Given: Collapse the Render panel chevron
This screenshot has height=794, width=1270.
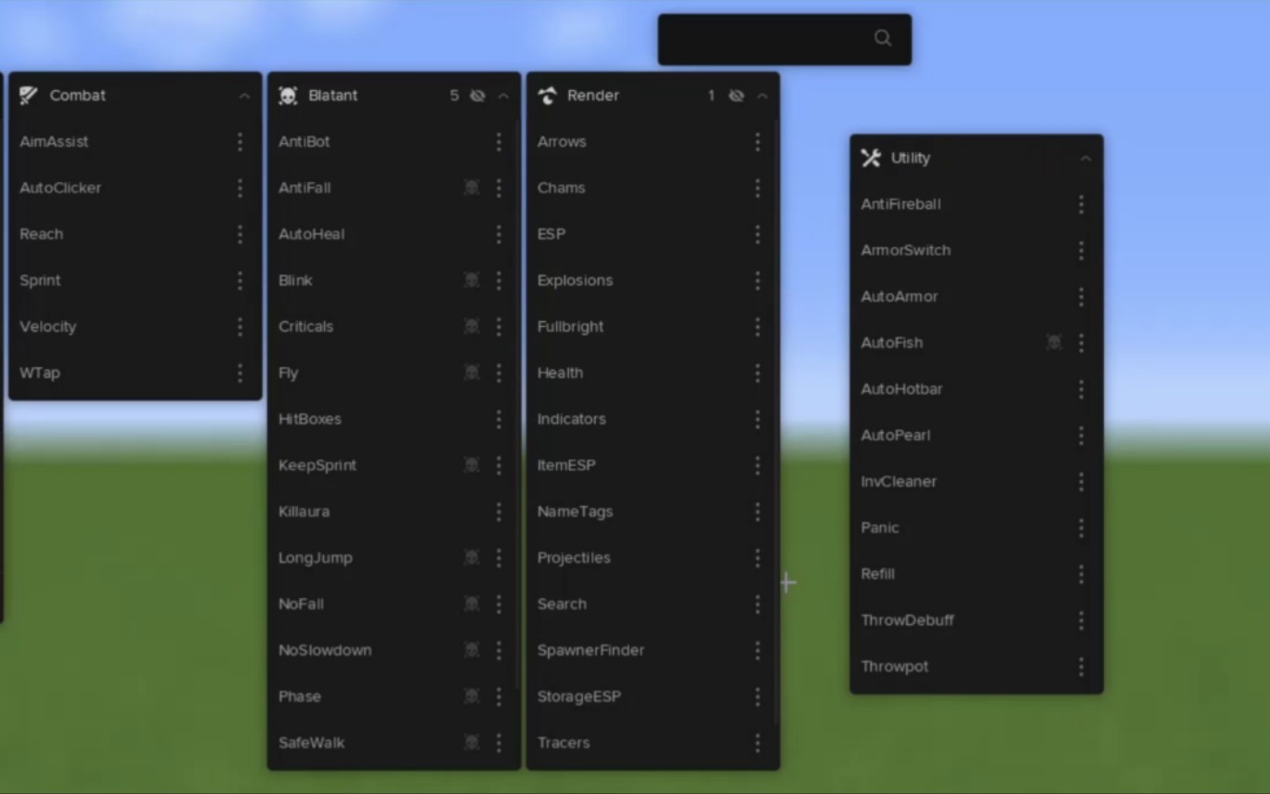Looking at the screenshot, I should pyautogui.click(x=762, y=96).
